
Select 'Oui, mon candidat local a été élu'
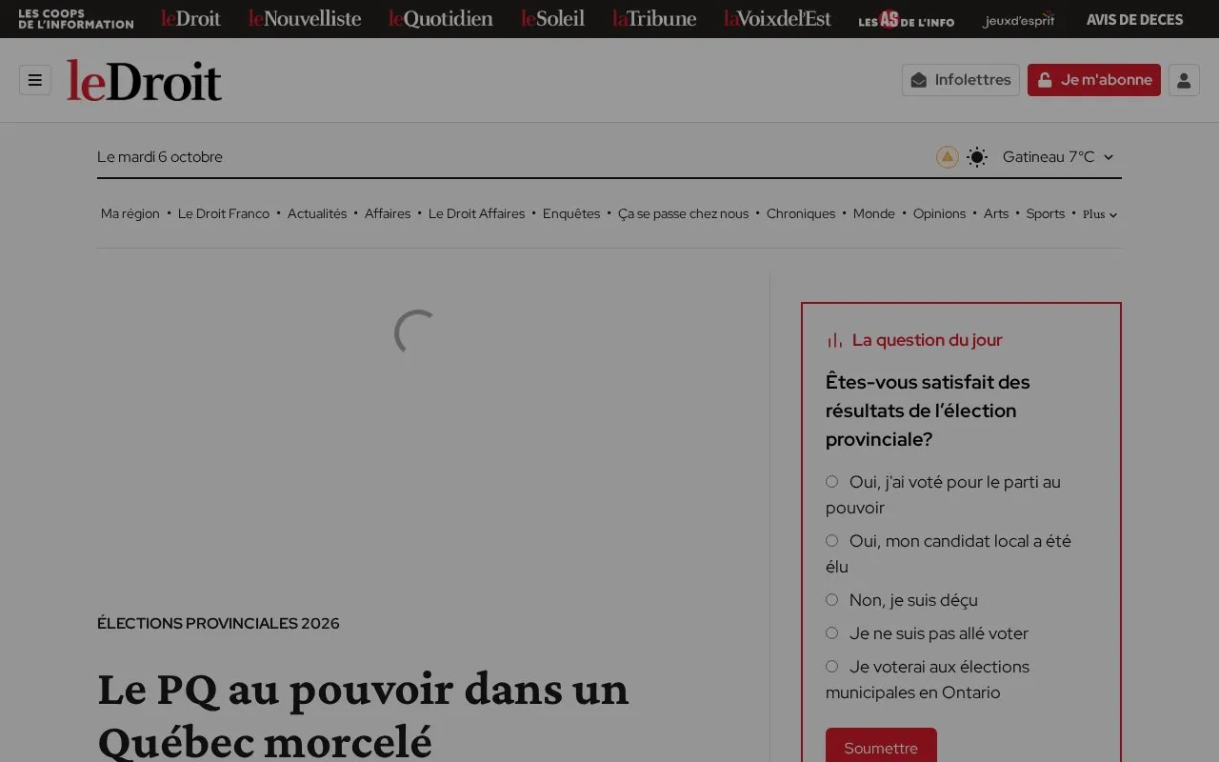pyautogui.click(x=831, y=541)
